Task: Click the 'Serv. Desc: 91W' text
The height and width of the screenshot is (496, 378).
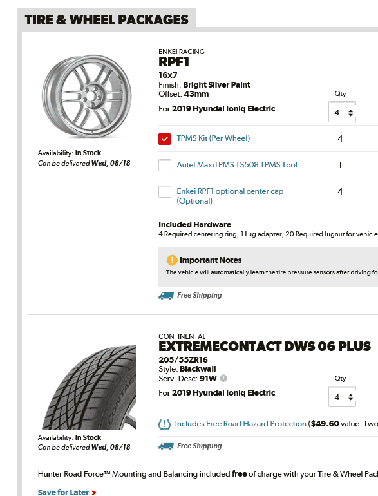Action: pyautogui.click(x=187, y=378)
